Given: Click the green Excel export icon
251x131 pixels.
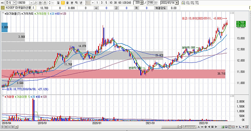Looking at the screenshot, I should click(223, 127).
